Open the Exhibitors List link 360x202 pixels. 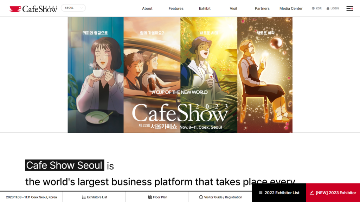pos(94,197)
